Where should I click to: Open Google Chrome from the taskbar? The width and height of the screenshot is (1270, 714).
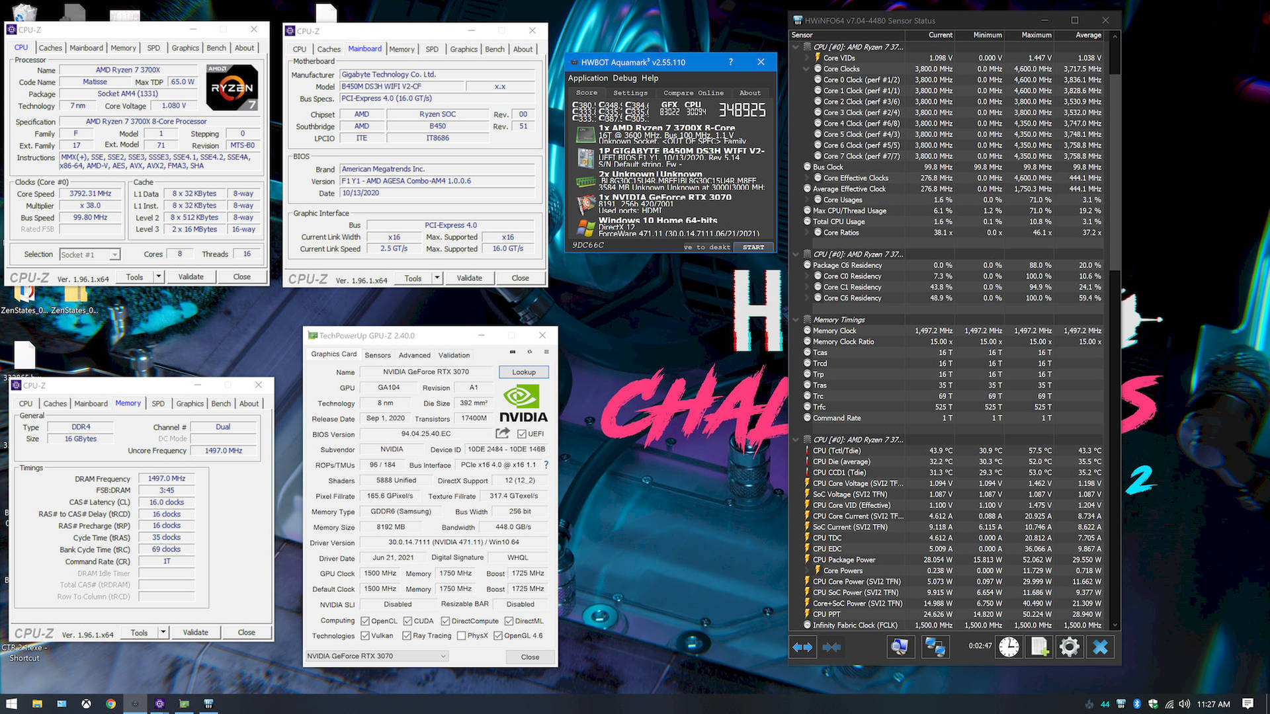110,703
